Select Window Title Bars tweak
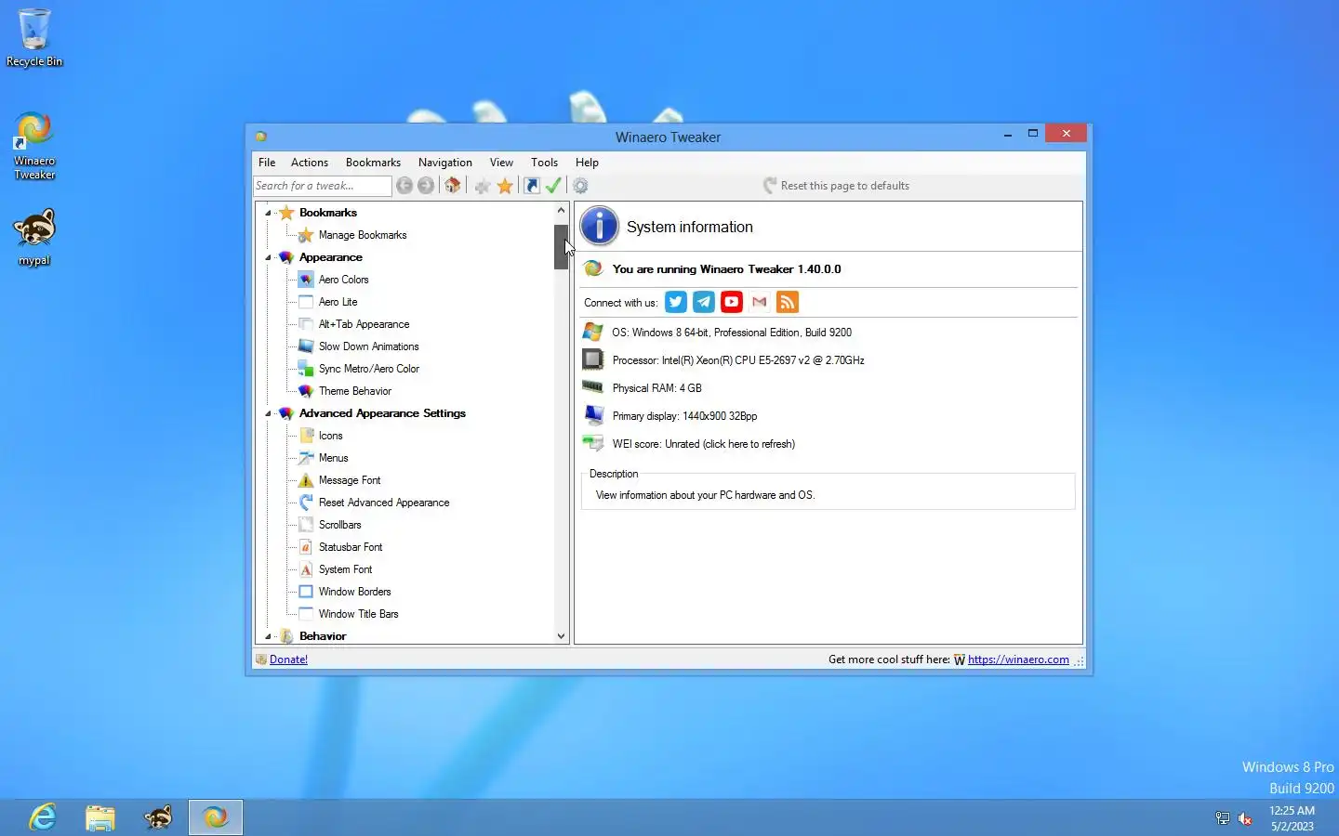1339x836 pixels. pos(358,614)
